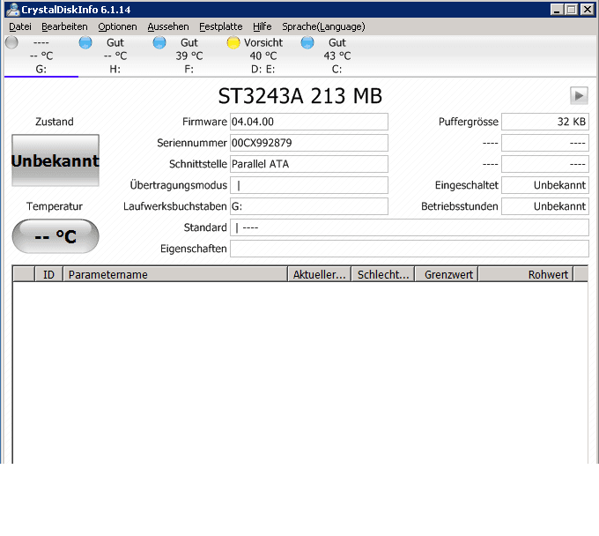
Task: Click the 39 °C temperature text
Action: point(189,56)
